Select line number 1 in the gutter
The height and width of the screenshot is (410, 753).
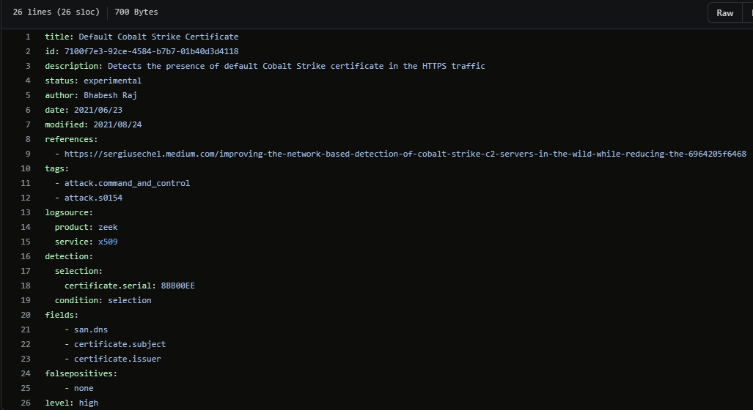click(x=28, y=37)
